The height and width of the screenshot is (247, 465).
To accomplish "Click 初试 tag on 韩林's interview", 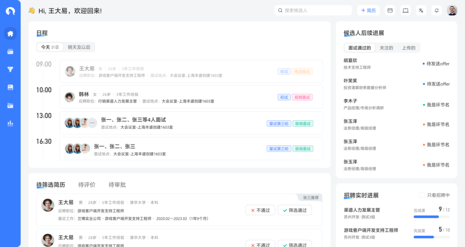I will point(284,98).
